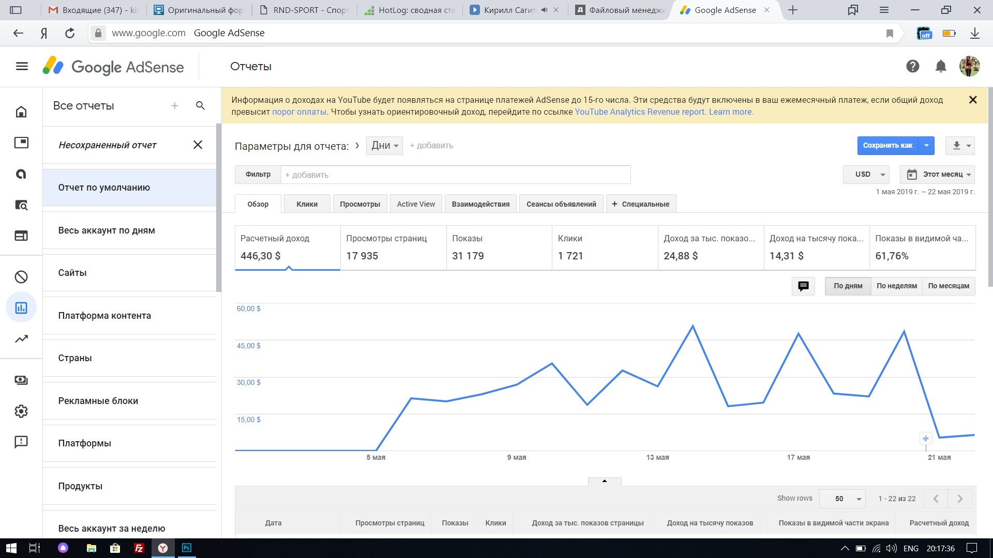
Task: Search reports with the magnifier icon
Action: (200, 105)
